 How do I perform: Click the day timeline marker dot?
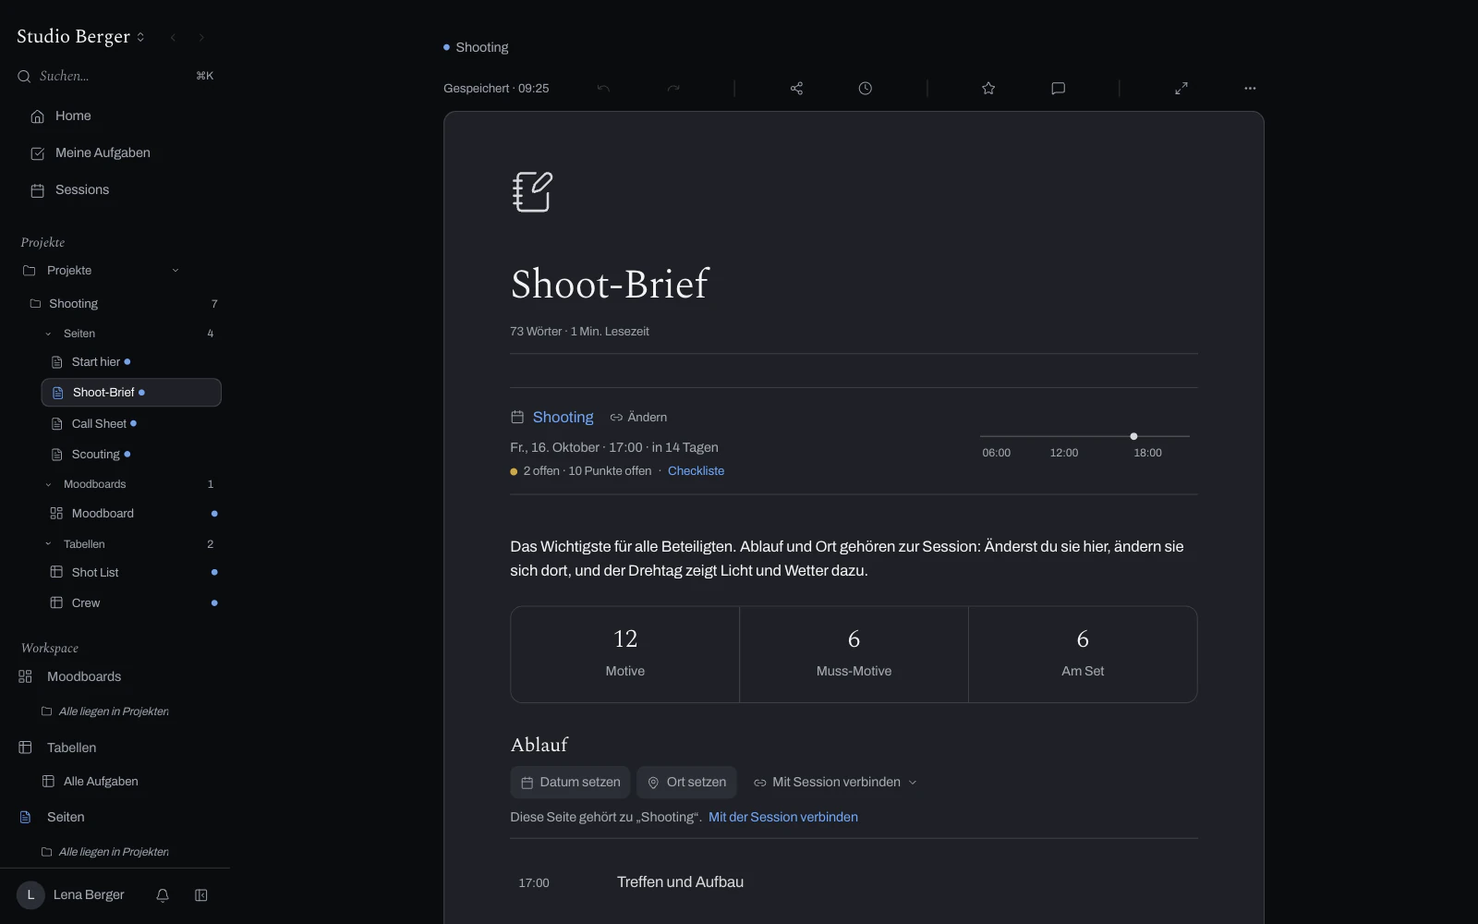tap(1133, 436)
